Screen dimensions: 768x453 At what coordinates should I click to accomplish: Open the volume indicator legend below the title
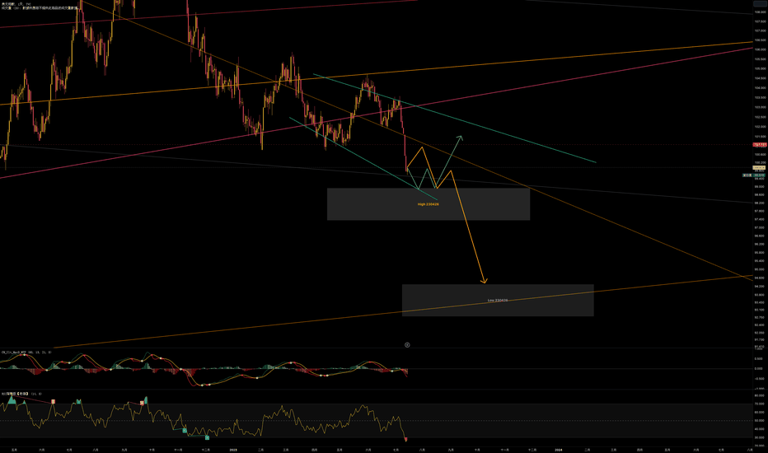[x=40, y=8]
